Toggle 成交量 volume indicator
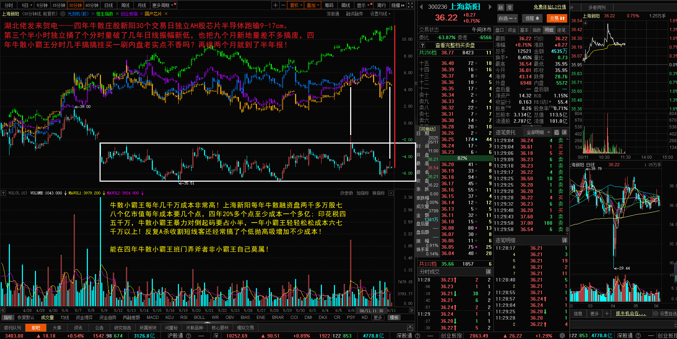This screenshot has width=677, height=339. 47,317
